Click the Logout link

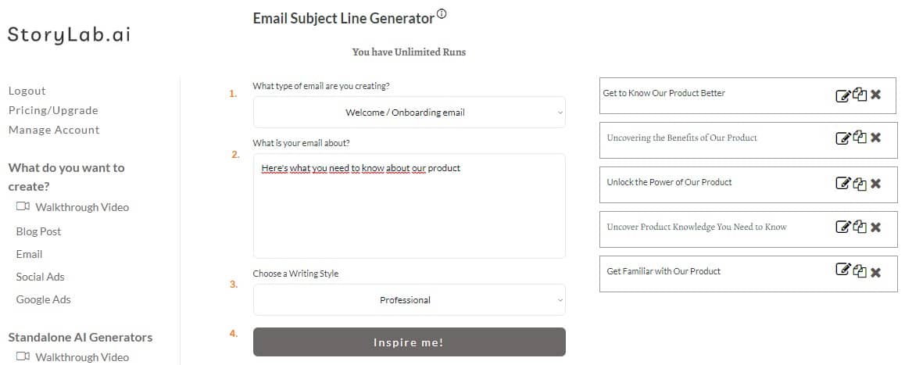click(27, 91)
